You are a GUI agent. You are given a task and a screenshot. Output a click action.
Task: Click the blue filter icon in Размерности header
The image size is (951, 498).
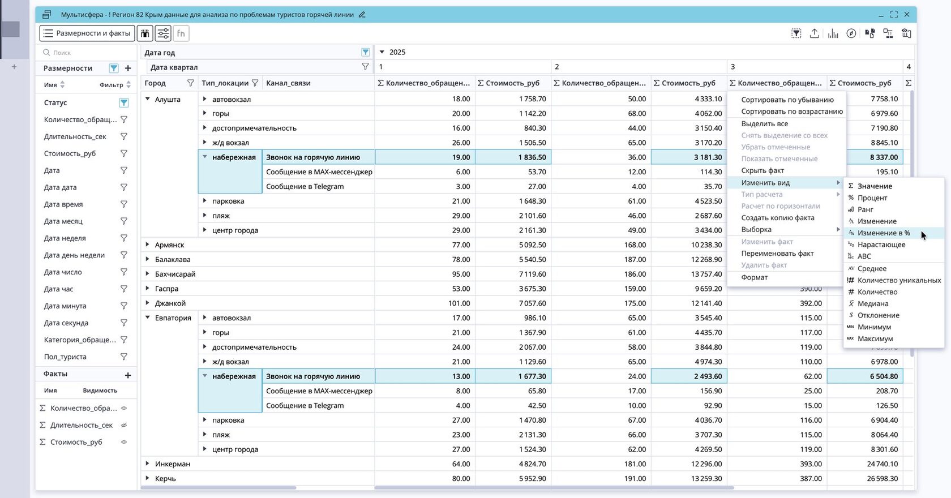[114, 68]
